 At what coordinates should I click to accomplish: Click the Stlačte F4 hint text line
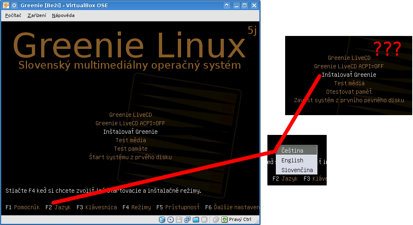coord(103,190)
